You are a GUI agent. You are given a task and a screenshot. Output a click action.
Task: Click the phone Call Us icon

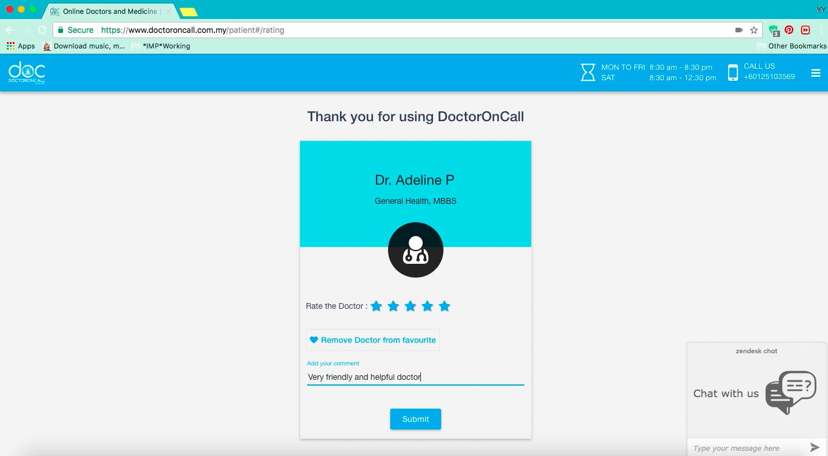(733, 73)
